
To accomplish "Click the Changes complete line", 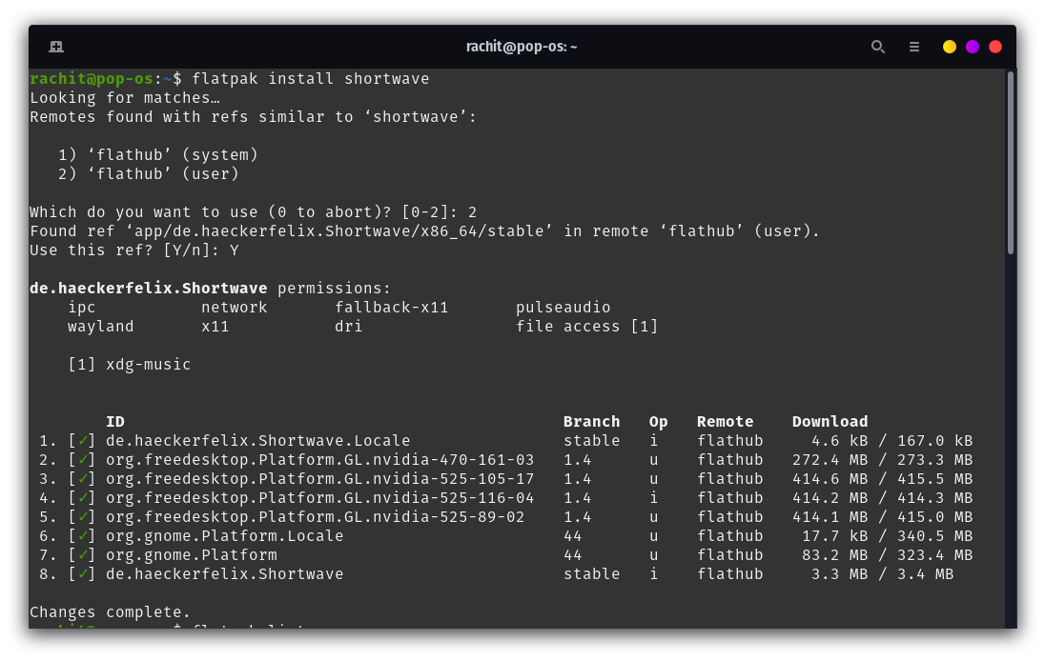I will 110,611.
